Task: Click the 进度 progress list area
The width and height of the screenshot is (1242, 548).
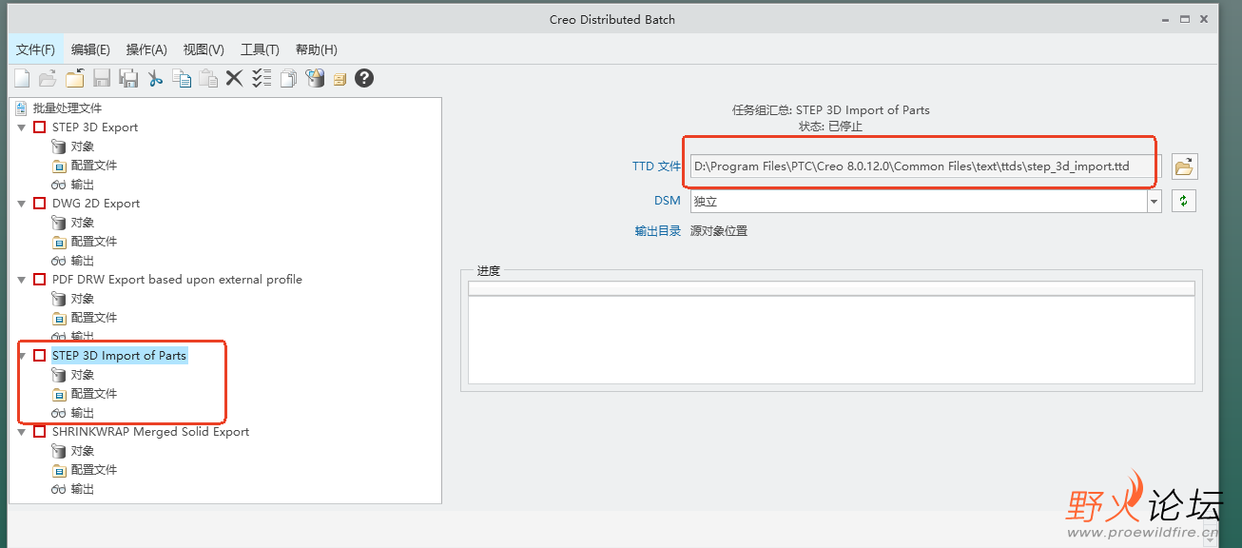Action: pos(831,333)
